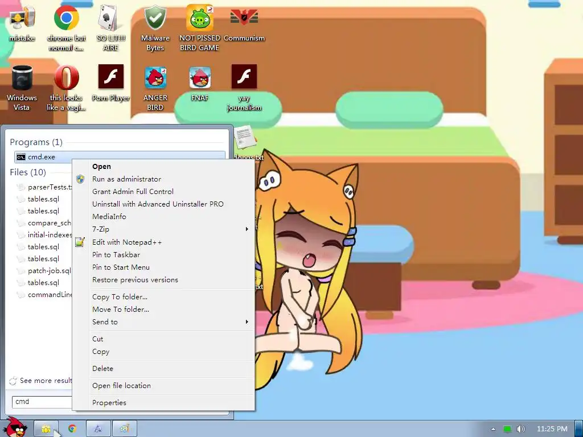Select Copy To folder...
The image size is (583, 437).
(x=120, y=297)
